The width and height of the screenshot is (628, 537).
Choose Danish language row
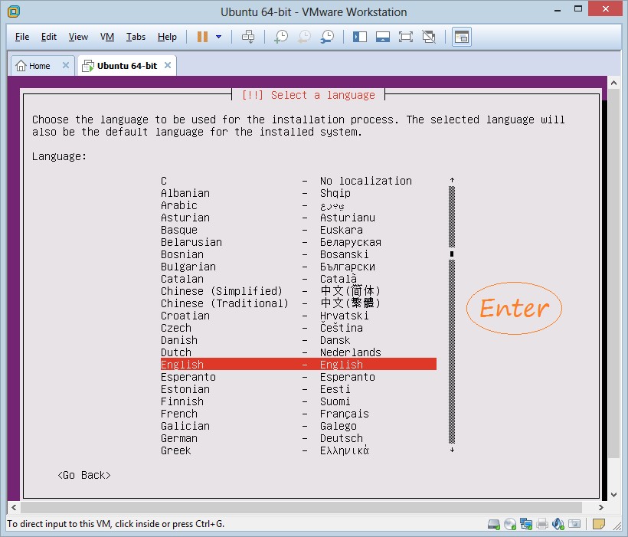pos(299,340)
